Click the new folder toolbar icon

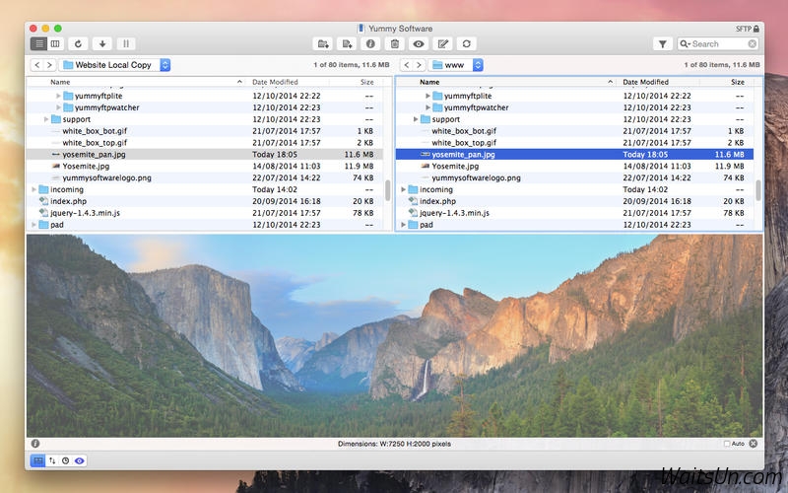point(323,43)
